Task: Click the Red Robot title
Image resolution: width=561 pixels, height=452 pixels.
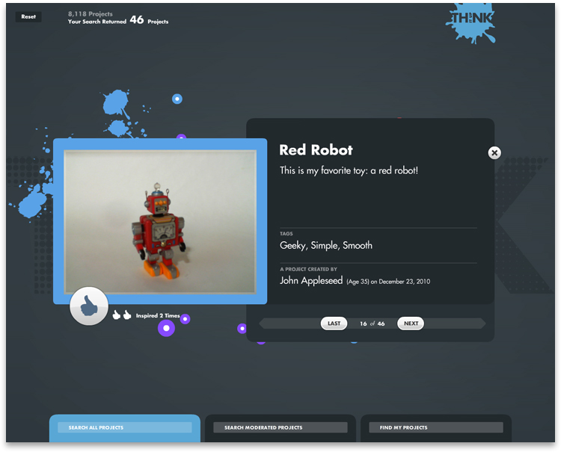Action: pos(316,150)
